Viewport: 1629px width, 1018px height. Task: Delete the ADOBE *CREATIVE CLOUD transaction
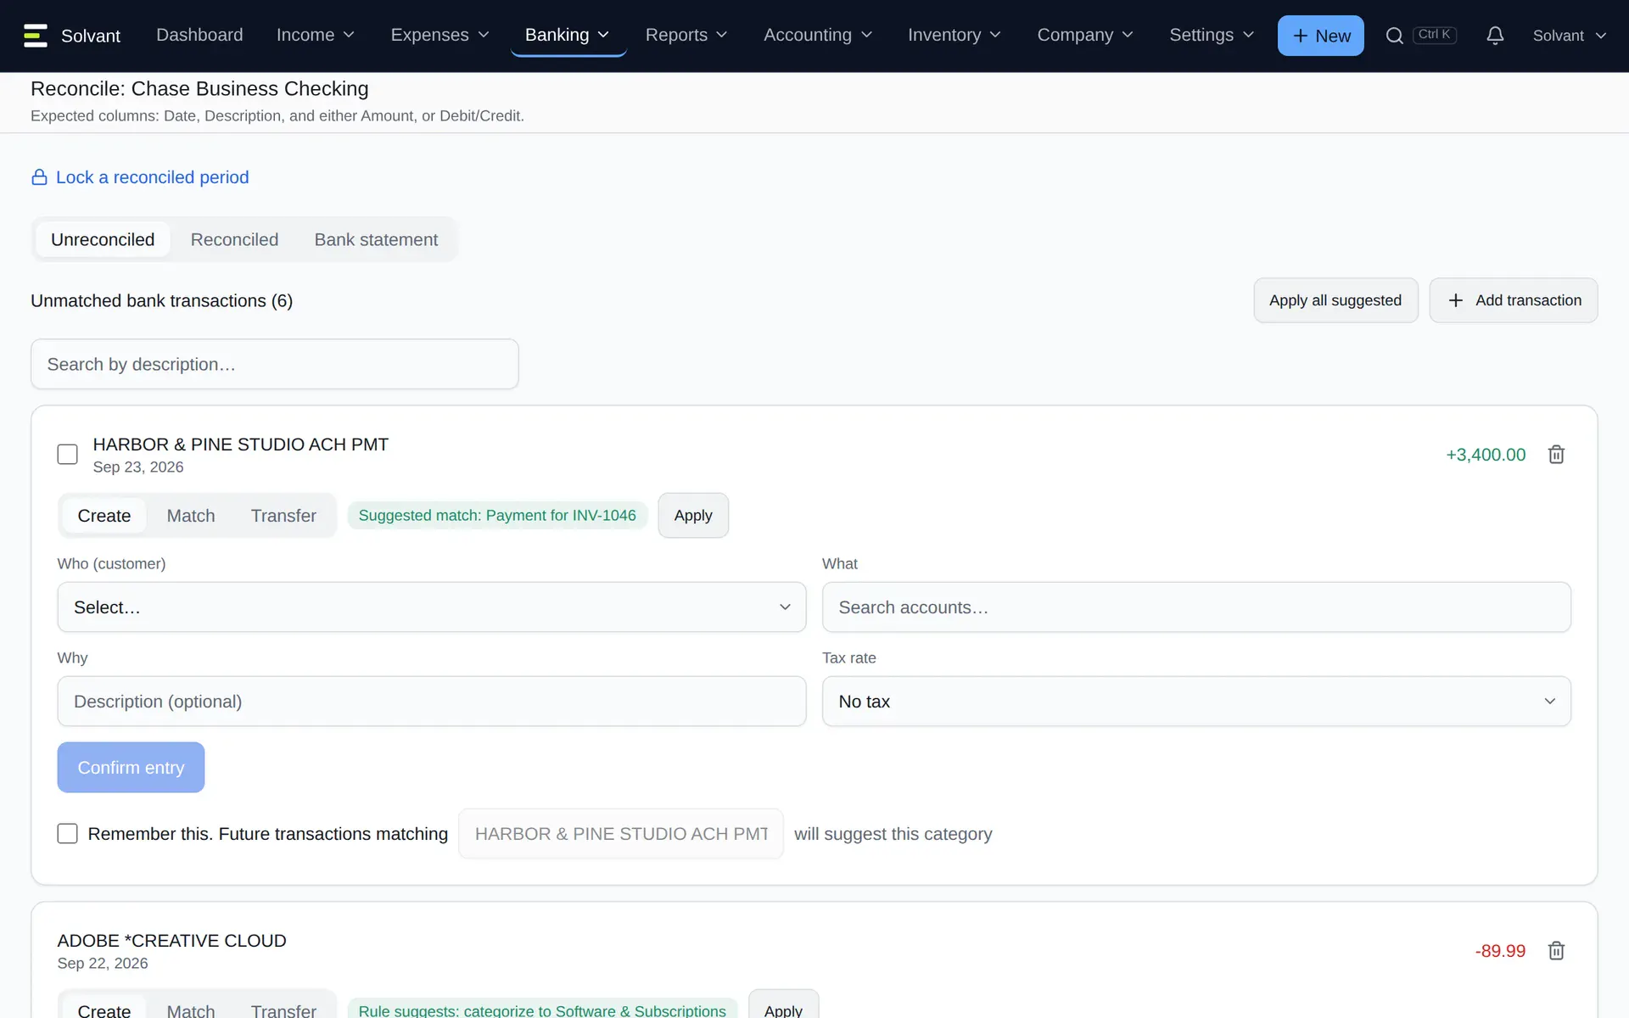pyautogui.click(x=1556, y=951)
